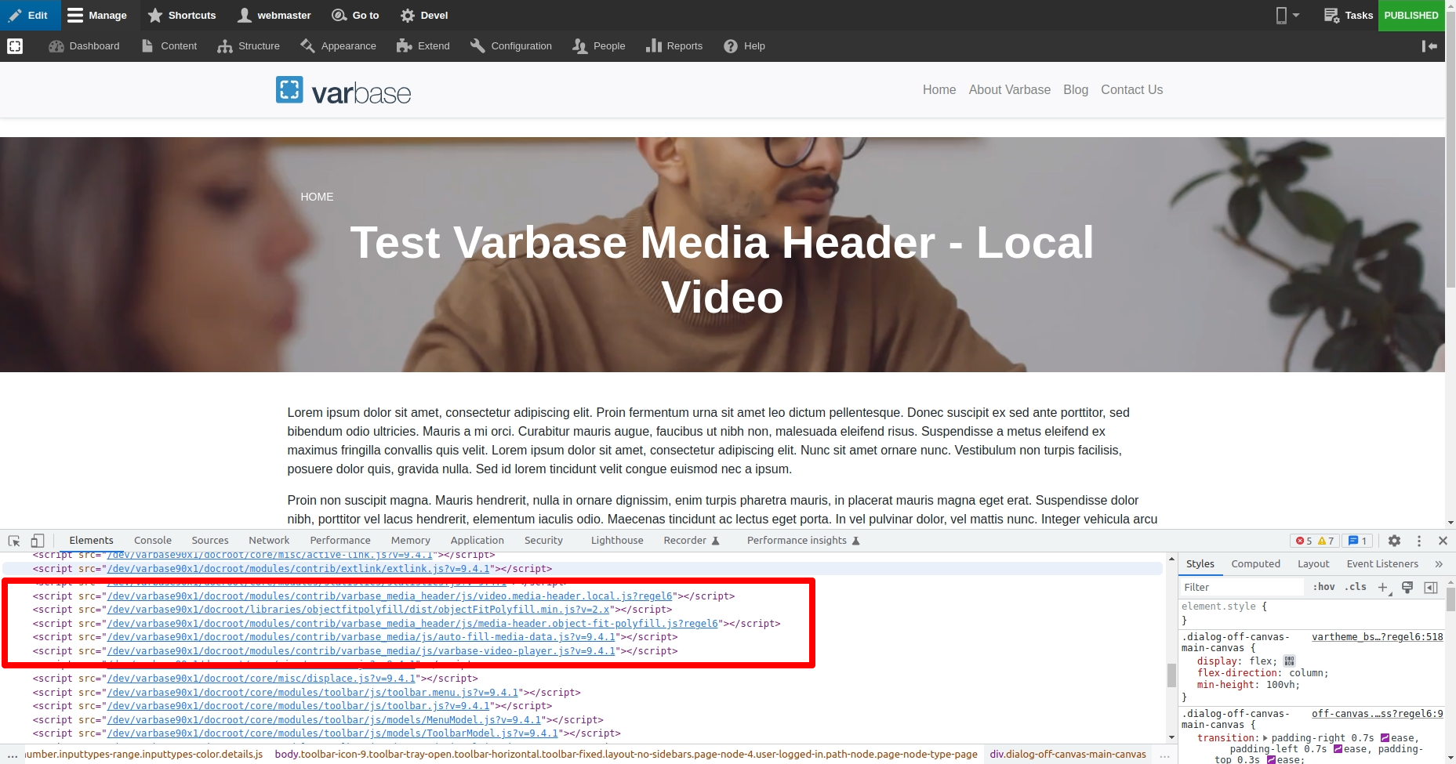Screen dimensions: 1456x764
Task: Open the Blog navigation link
Action: click(1076, 90)
